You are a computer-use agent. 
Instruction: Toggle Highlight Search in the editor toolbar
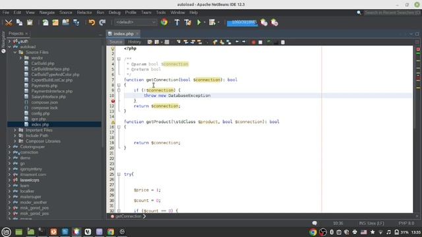[x=200, y=42]
